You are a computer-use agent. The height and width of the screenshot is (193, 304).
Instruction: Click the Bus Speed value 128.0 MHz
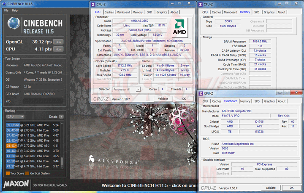(125, 75)
